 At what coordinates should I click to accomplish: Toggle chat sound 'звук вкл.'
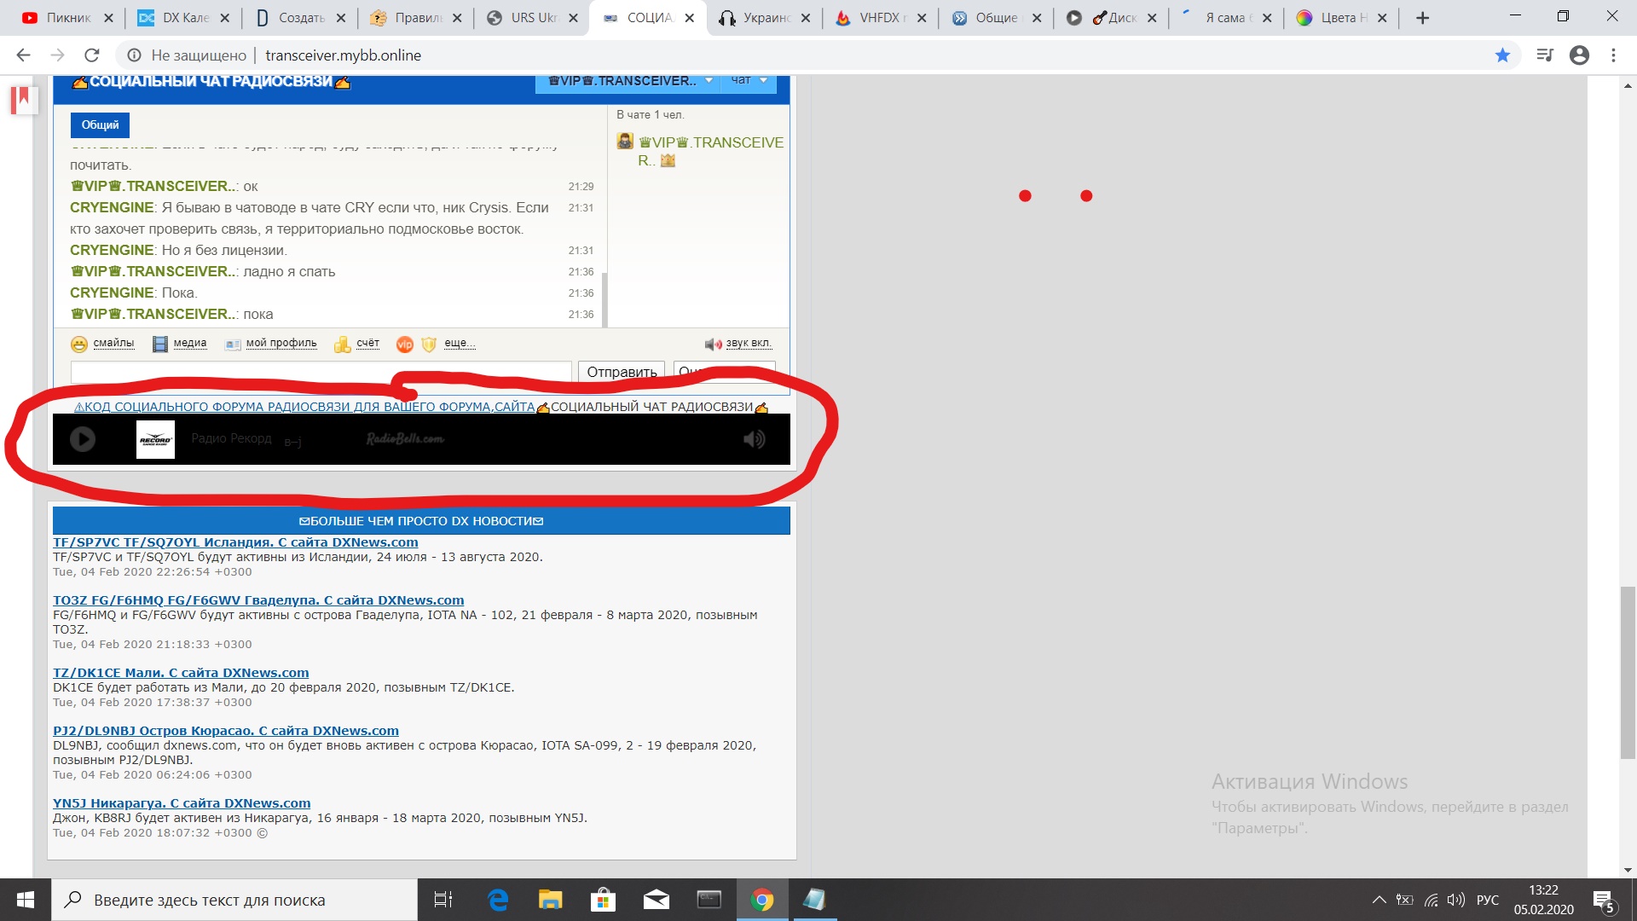[x=738, y=344]
